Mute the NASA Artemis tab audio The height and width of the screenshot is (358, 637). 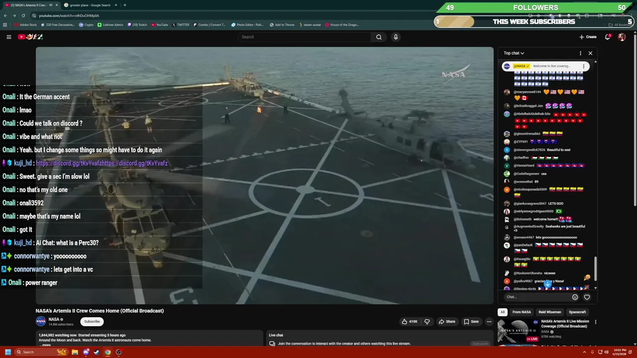click(x=51, y=5)
